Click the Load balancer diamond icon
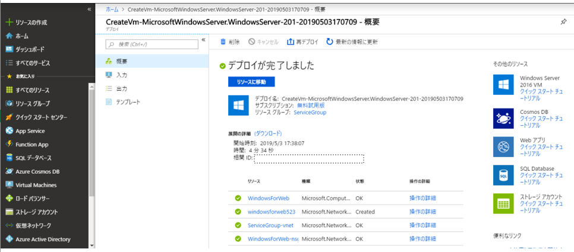 10,198
